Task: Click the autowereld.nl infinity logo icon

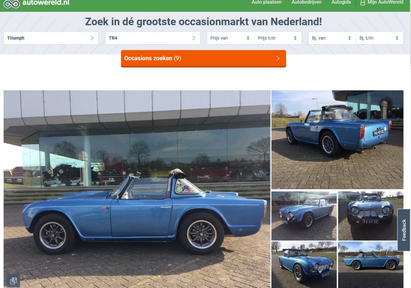Action: [12, 4]
